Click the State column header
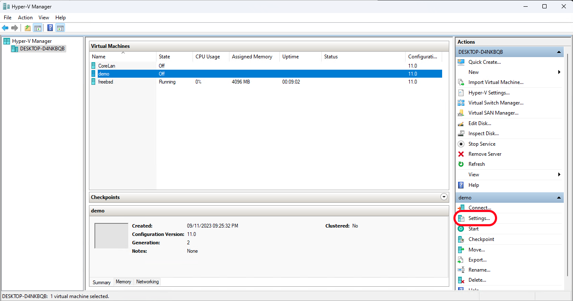Image resolution: width=573 pixels, height=301 pixels. (175, 57)
